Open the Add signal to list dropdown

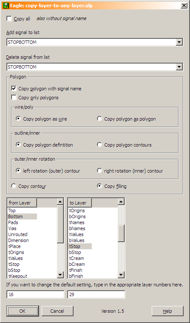click(x=179, y=42)
